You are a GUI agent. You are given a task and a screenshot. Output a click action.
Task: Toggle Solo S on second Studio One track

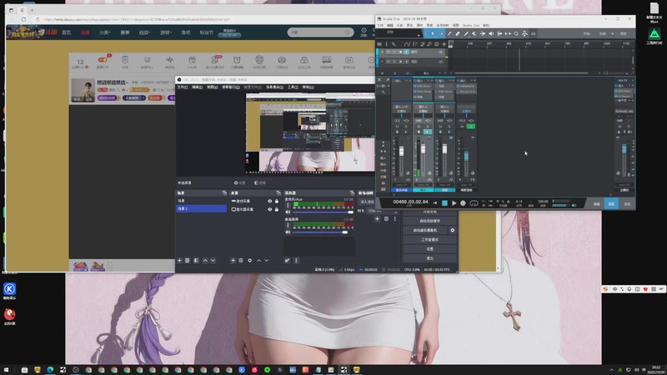click(394, 62)
